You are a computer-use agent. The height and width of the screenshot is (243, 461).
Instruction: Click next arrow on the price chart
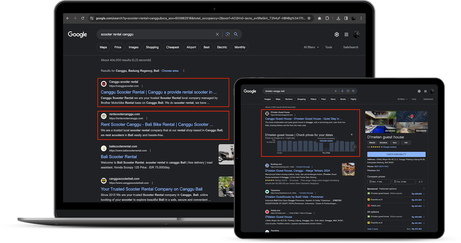[354, 147]
